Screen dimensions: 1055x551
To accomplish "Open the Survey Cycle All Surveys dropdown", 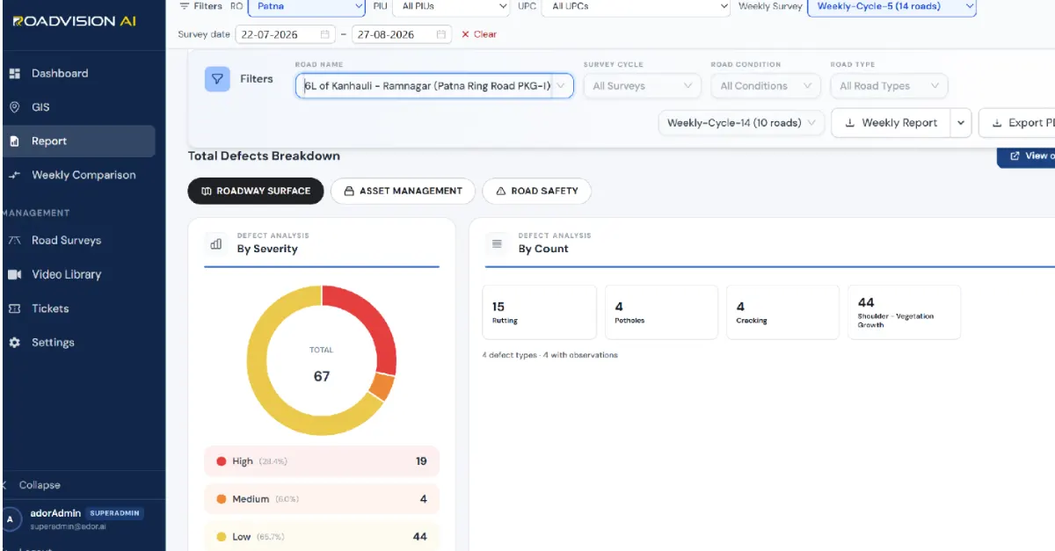I will click(x=642, y=86).
